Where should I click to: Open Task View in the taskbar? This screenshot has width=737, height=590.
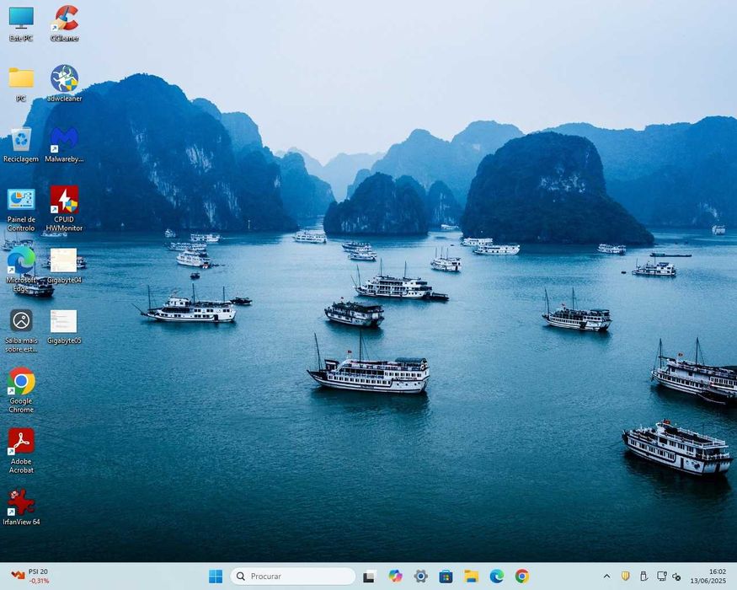pos(370,576)
